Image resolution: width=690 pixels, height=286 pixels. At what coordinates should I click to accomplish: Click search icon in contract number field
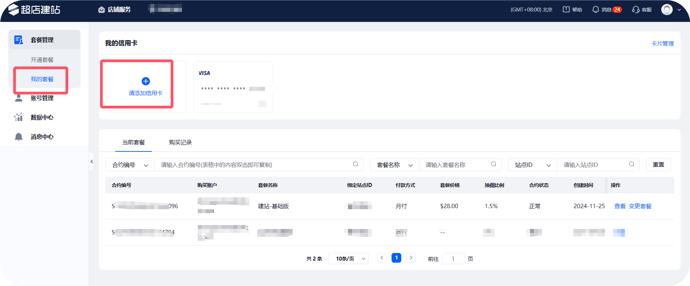tap(355, 164)
